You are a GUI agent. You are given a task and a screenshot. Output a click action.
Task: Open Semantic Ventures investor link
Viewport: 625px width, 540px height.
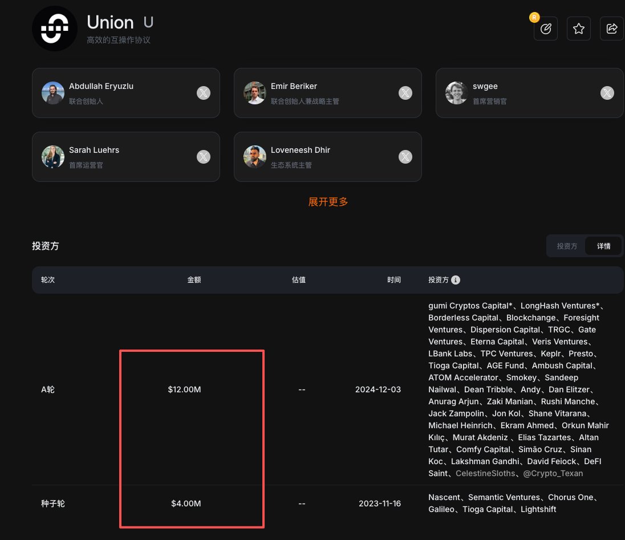click(504, 497)
